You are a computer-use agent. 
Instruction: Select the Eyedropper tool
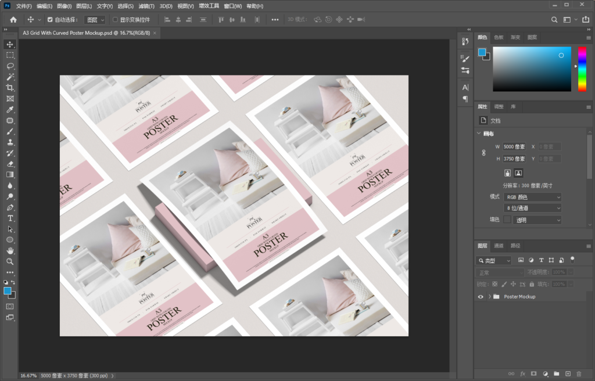click(x=10, y=110)
